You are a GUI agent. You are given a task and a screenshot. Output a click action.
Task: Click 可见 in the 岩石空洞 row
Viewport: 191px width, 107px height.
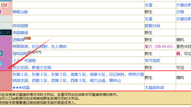(180, 67)
